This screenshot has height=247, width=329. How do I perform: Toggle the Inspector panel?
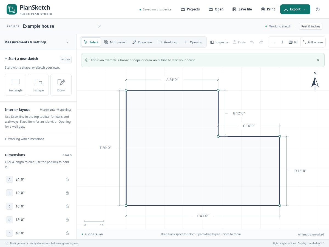pos(220,42)
